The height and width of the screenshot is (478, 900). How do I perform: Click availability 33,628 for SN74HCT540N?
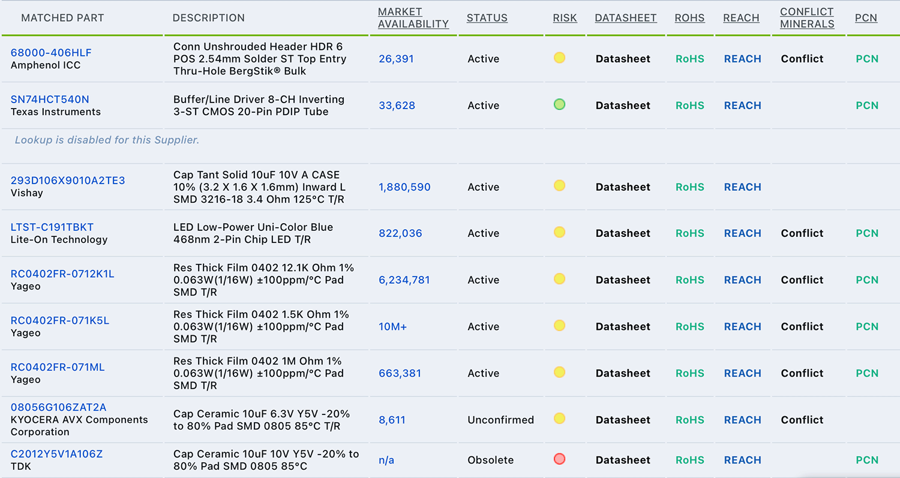point(397,106)
